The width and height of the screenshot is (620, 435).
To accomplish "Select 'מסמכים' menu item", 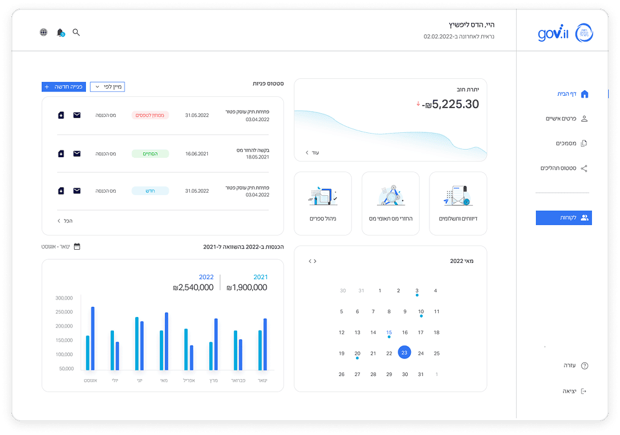I will [566, 144].
